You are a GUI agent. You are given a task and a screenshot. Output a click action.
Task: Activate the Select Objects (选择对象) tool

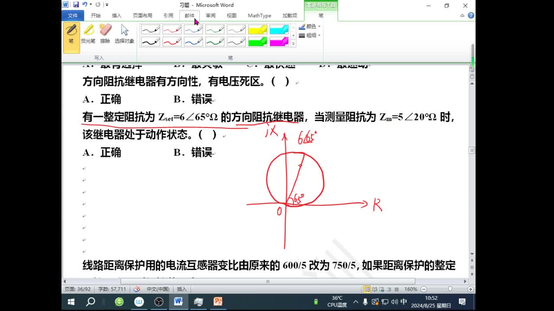pyautogui.click(x=125, y=34)
